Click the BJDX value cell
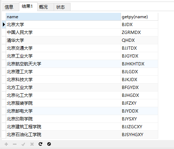The image size is (174, 149). click(139, 25)
